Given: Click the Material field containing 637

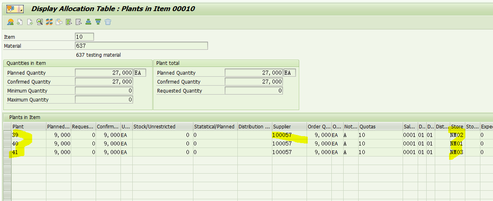Looking at the screenshot, I should pyautogui.click(x=141, y=46).
